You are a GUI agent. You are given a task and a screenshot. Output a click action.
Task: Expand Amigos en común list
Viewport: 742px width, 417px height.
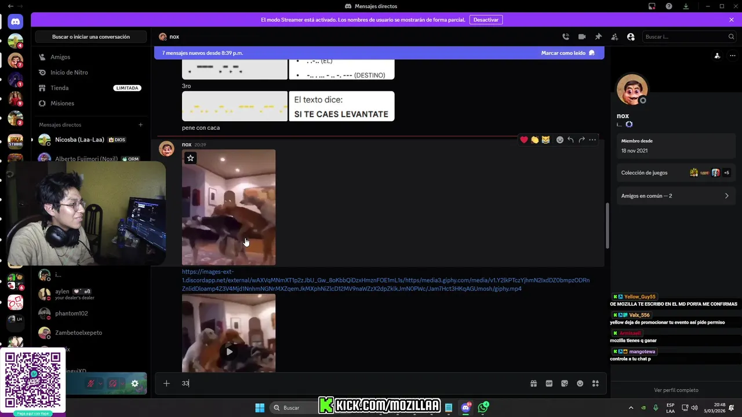coord(675,196)
